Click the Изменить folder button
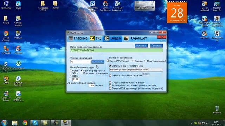 141,45
